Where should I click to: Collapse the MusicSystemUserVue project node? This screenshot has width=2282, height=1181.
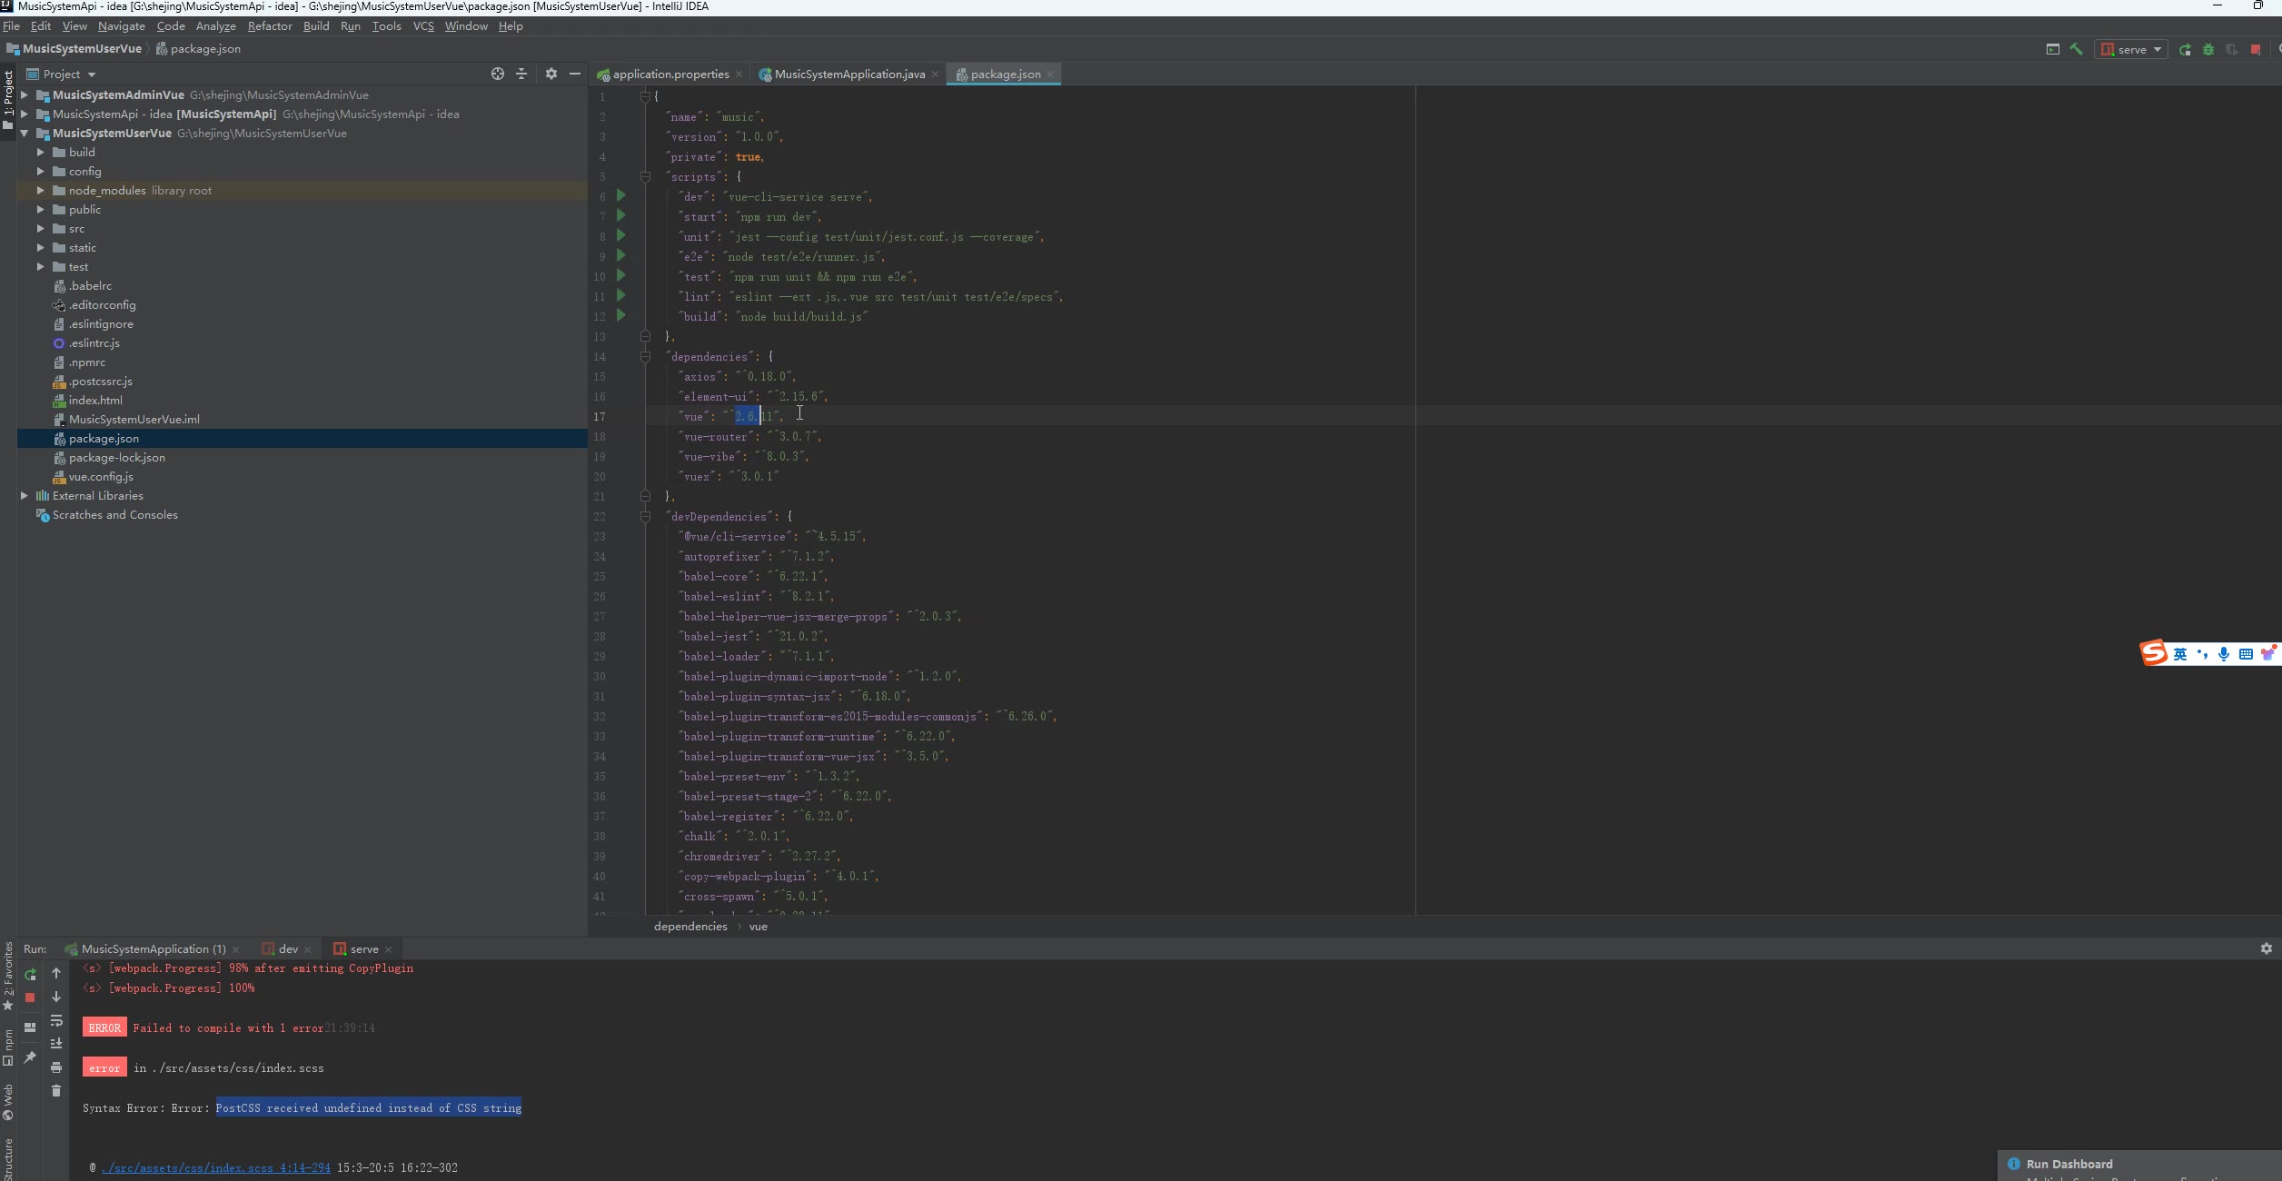point(25,134)
